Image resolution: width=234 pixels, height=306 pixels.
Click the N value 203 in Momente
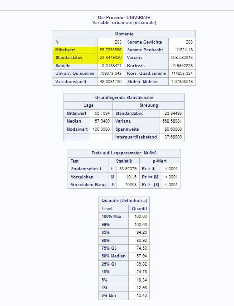coord(118,42)
